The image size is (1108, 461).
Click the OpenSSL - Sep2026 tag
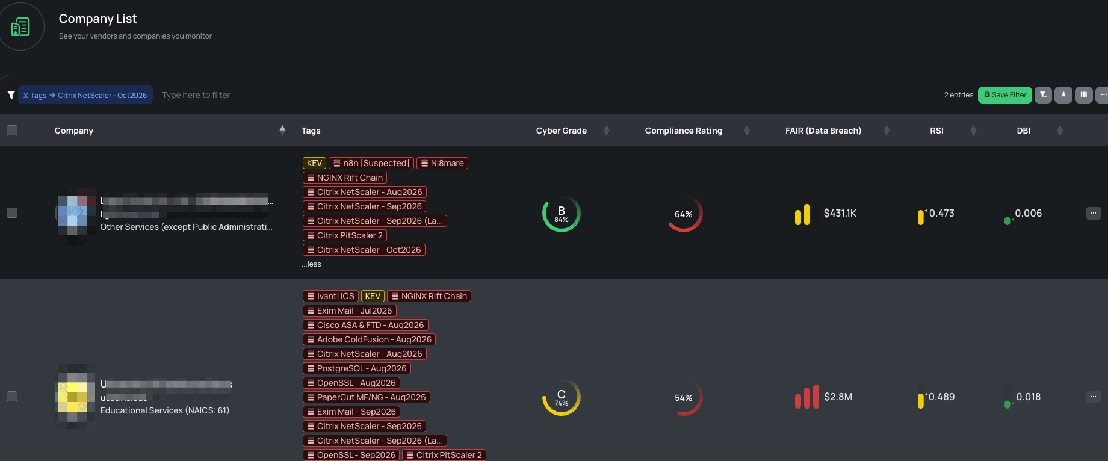click(x=351, y=455)
